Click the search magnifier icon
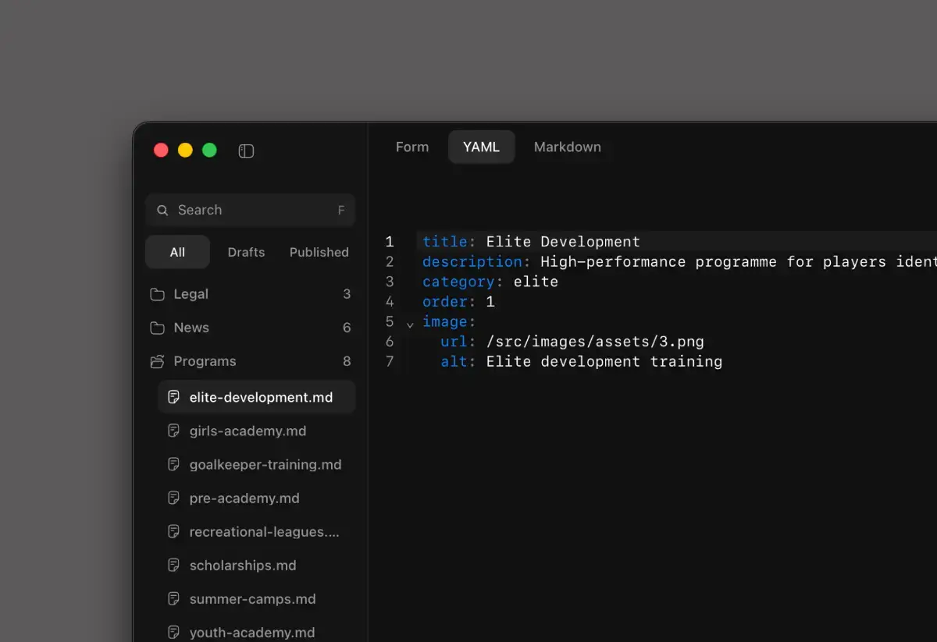Viewport: 937px width, 642px height. pyautogui.click(x=162, y=210)
